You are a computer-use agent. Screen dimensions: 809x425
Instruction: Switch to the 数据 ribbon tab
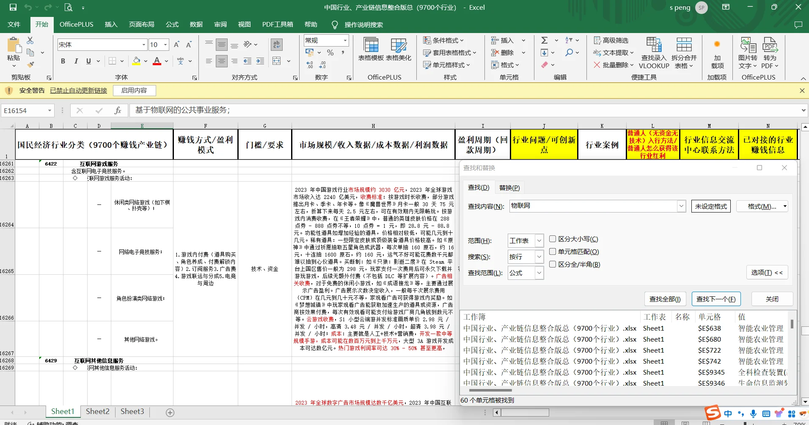[x=196, y=25]
